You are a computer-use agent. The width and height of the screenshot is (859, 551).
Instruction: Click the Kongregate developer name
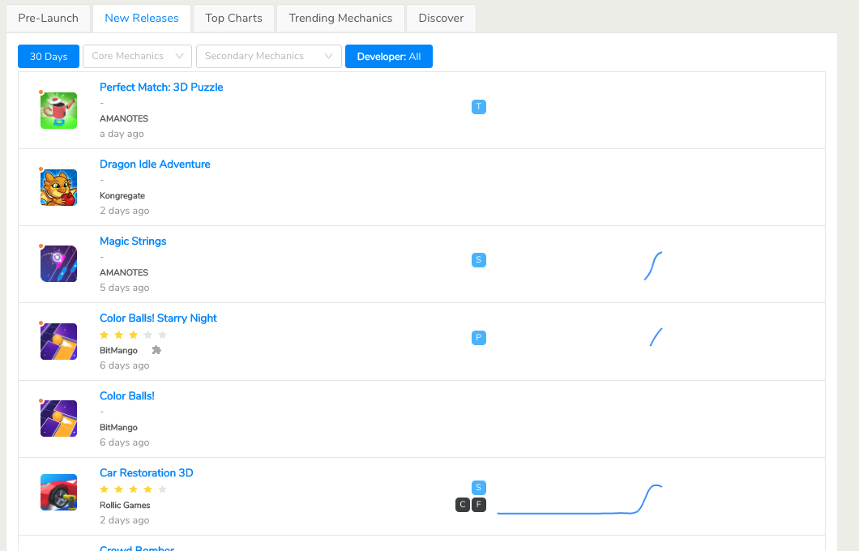click(x=122, y=195)
